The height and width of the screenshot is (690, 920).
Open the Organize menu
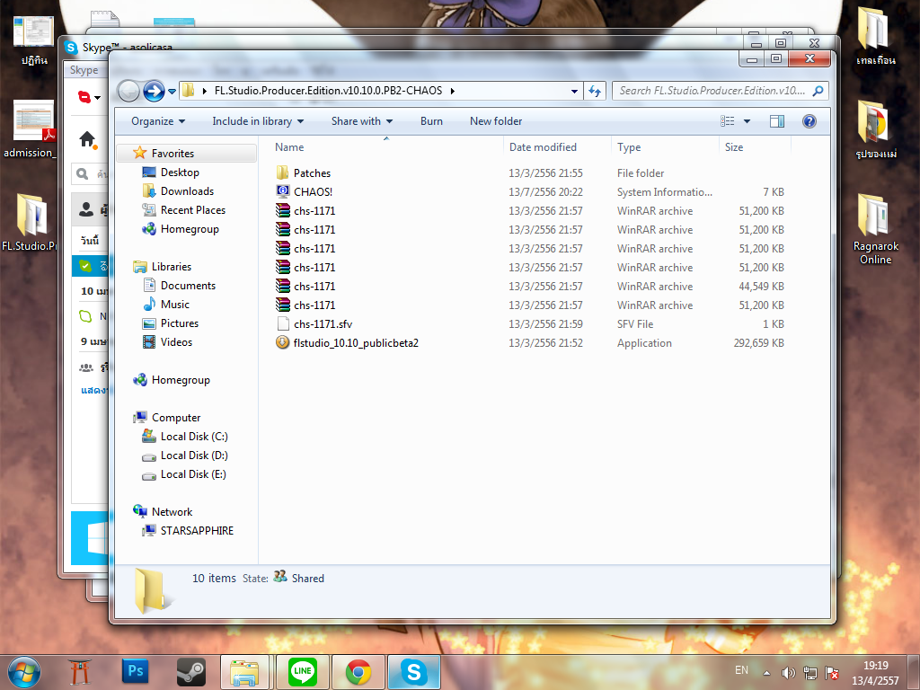pyautogui.click(x=158, y=121)
